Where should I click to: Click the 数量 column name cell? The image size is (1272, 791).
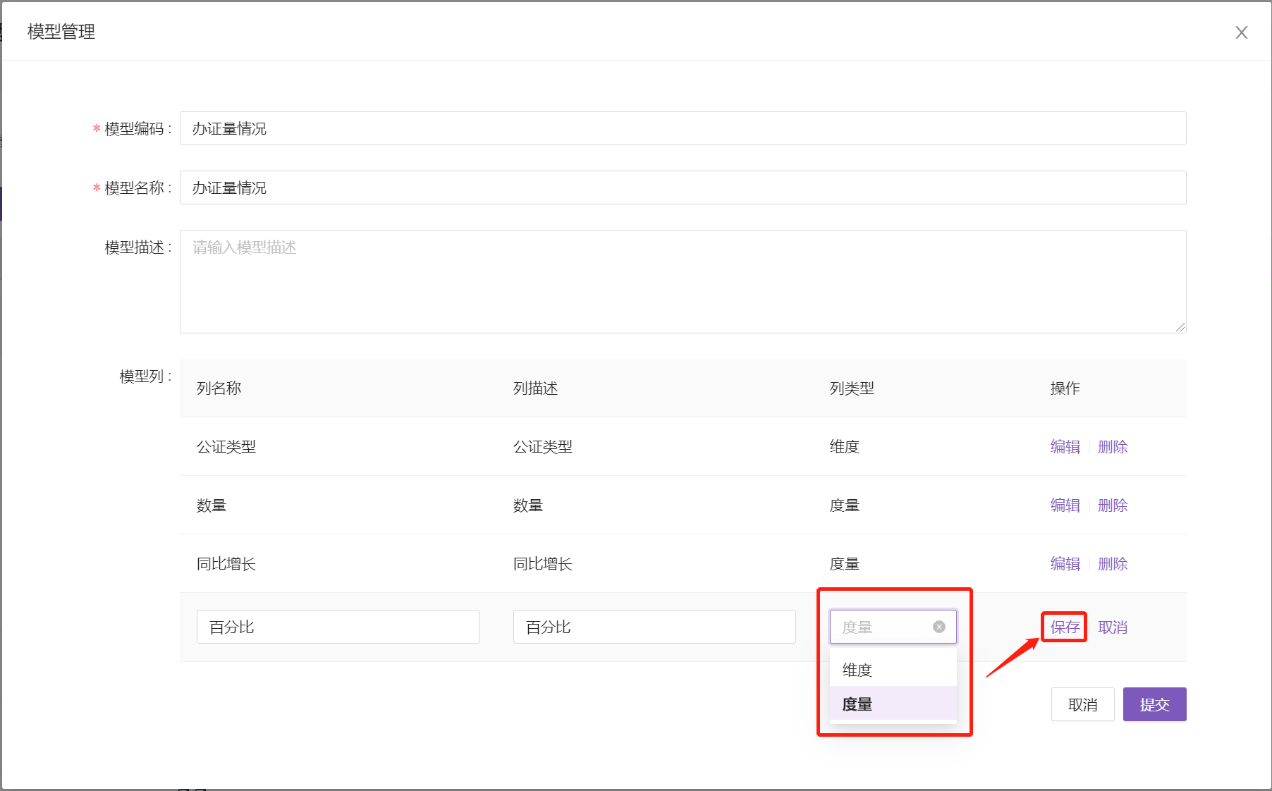coord(212,505)
